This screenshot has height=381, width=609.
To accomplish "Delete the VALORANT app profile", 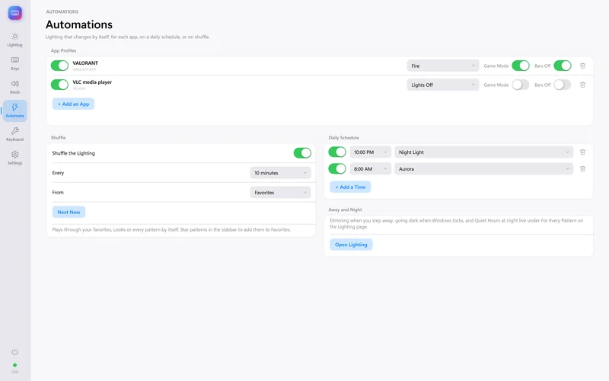I will (582, 66).
